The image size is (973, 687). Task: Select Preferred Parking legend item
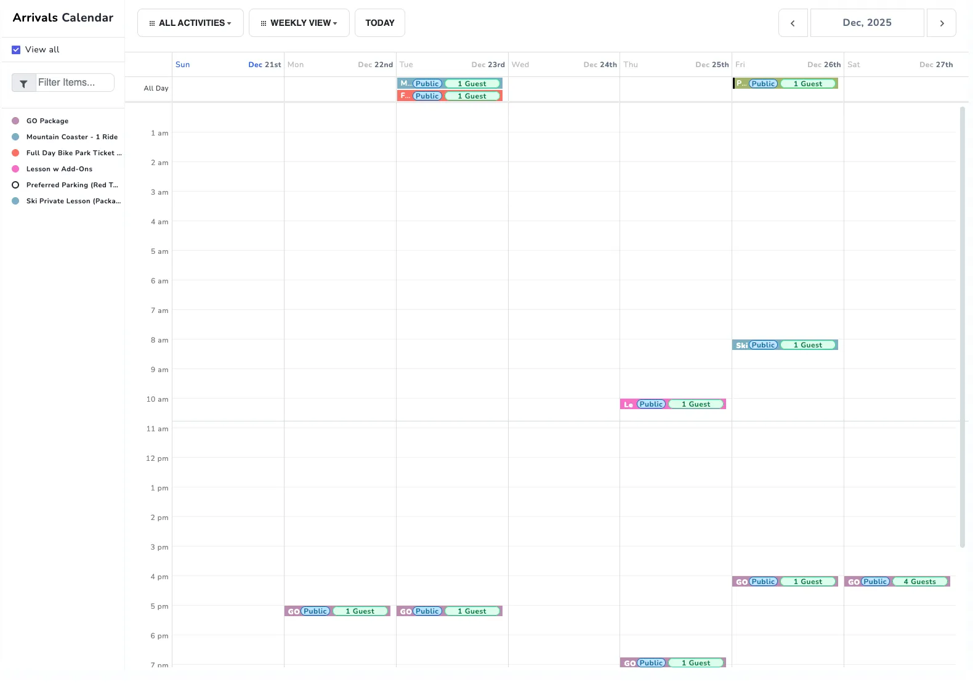pos(65,185)
